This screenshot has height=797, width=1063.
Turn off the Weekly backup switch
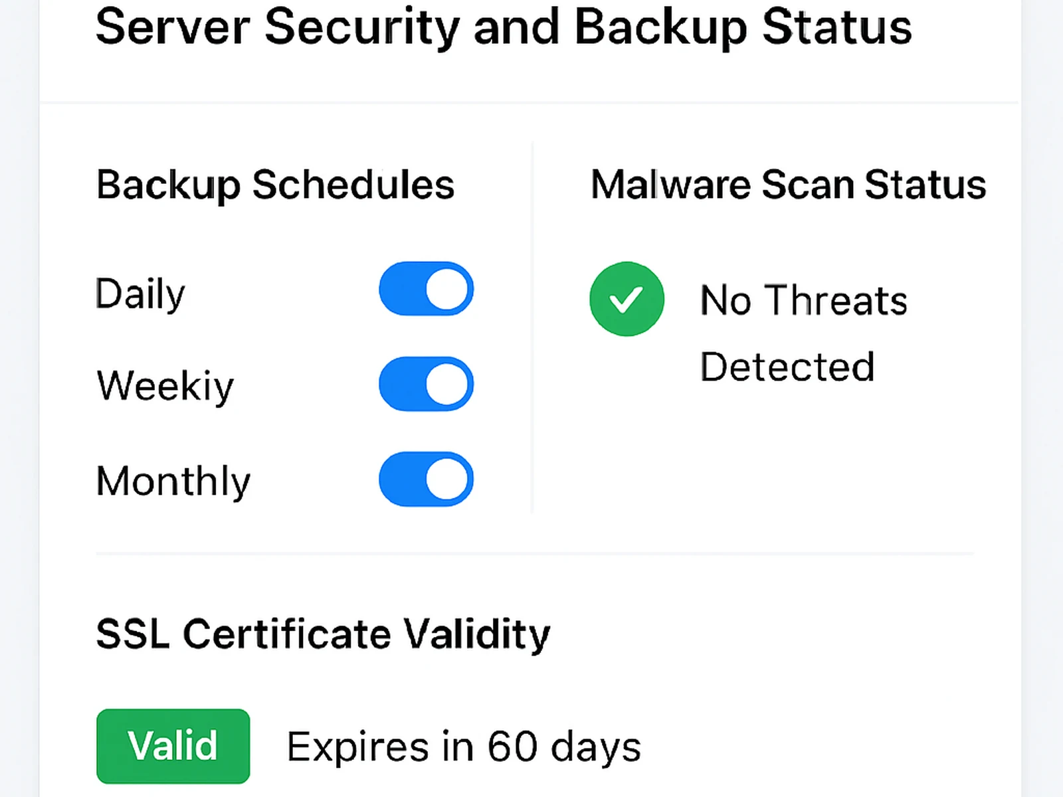click(426, 384)
